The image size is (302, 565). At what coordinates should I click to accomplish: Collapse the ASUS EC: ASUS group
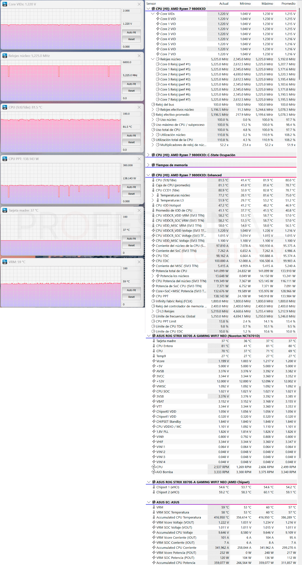pos(149,502)
